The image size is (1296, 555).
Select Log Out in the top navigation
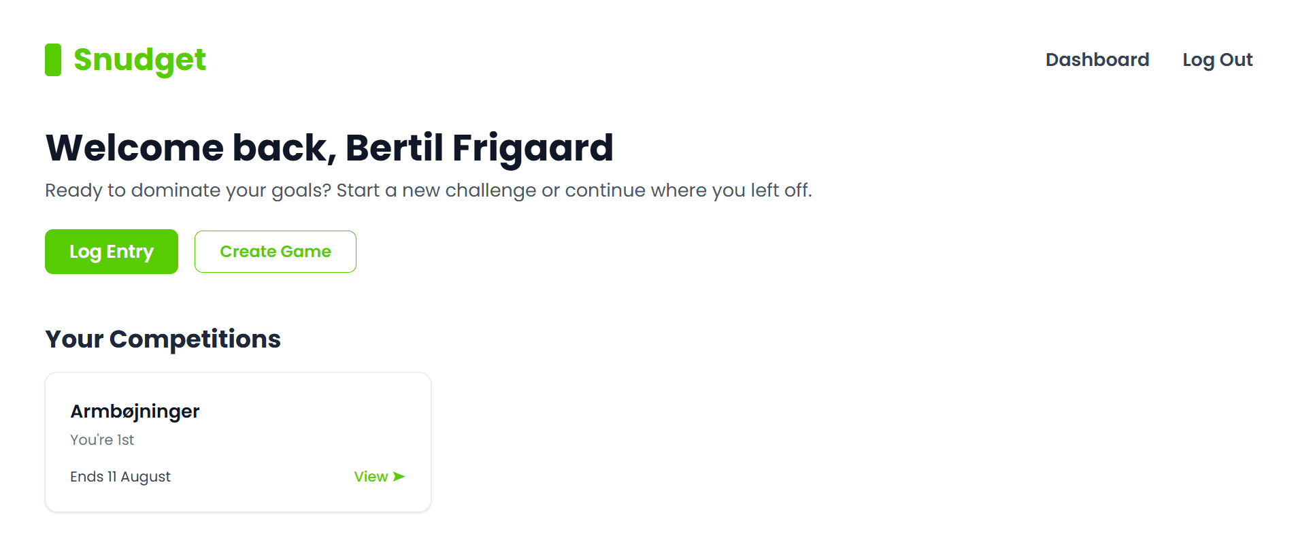(x=1217, y=60)
